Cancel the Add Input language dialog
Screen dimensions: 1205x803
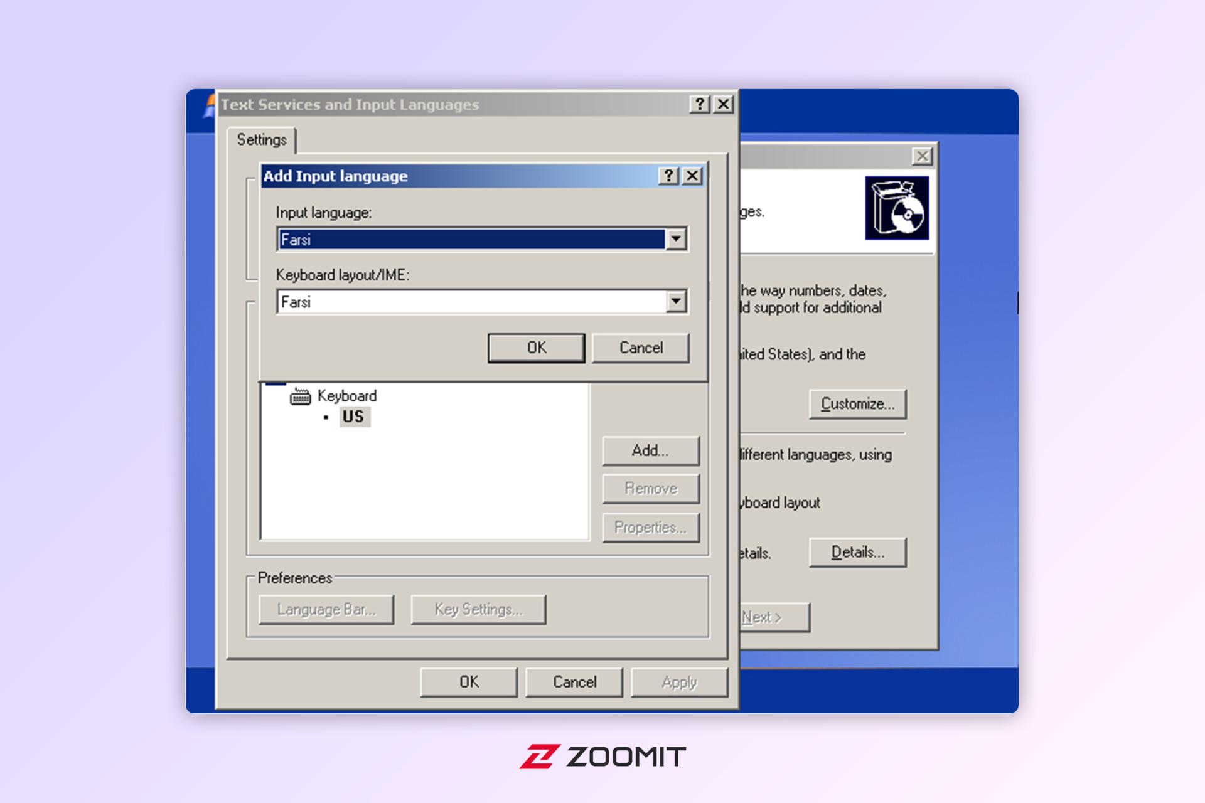[640, 348]
